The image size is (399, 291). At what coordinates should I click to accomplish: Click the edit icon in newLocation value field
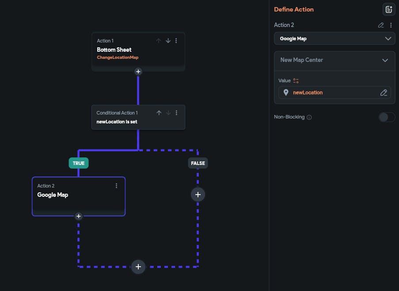[384, 92]
